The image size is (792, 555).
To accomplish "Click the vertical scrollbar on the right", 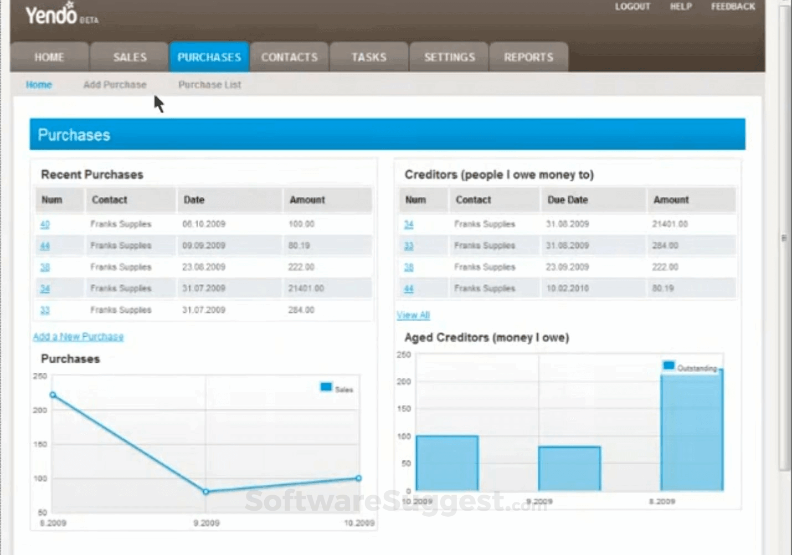I will pyautogui.click(x=784, y=238).
